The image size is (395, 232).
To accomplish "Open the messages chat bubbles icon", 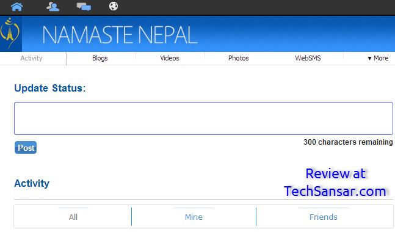I will (x=84, y=7).
